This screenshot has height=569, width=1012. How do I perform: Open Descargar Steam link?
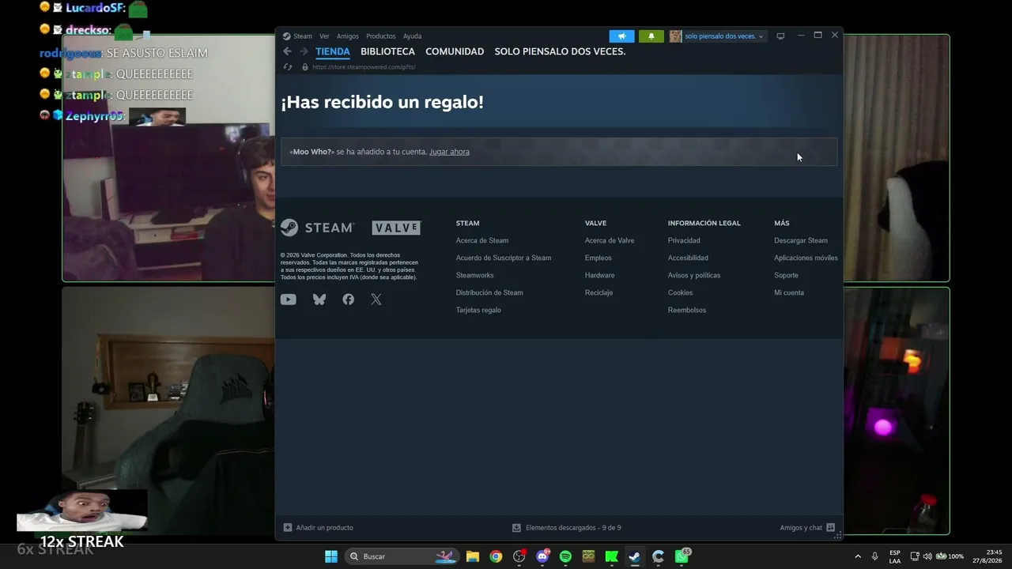pyautogui.click(x=801, y=240)
